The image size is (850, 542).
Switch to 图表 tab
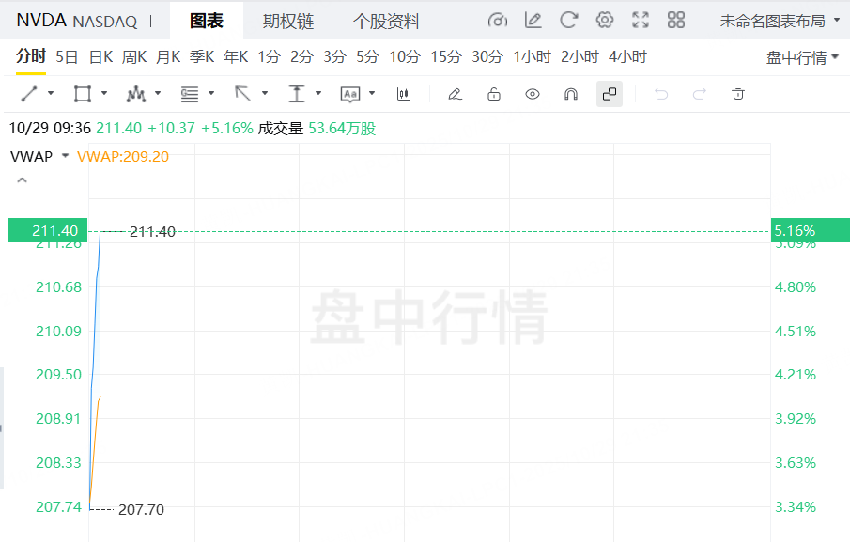(207, 21)
